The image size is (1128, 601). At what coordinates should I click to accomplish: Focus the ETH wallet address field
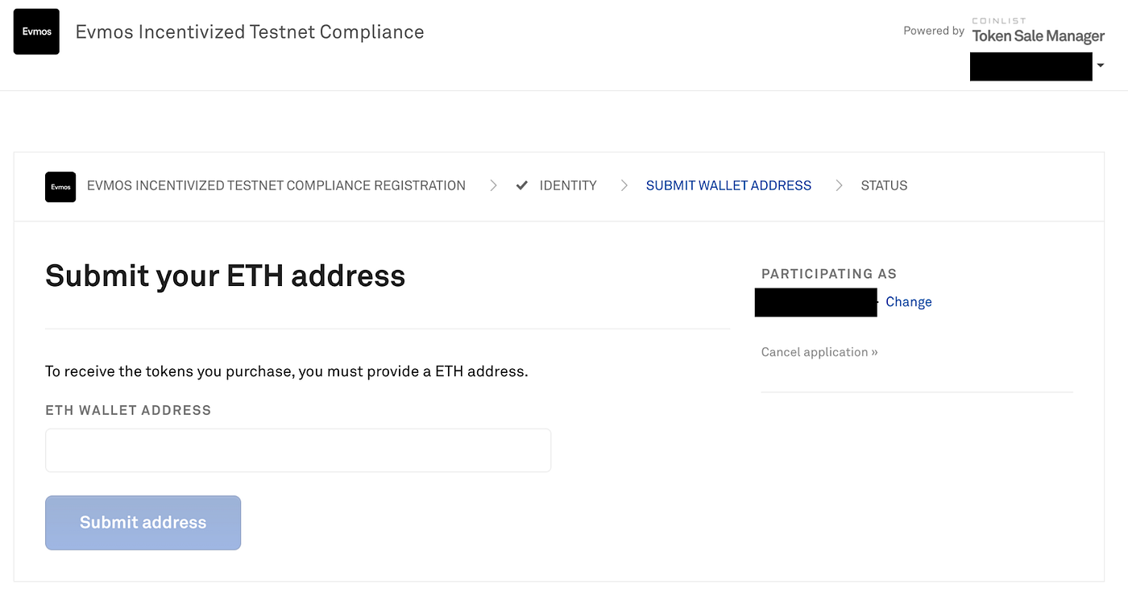[x=298, y=450]
